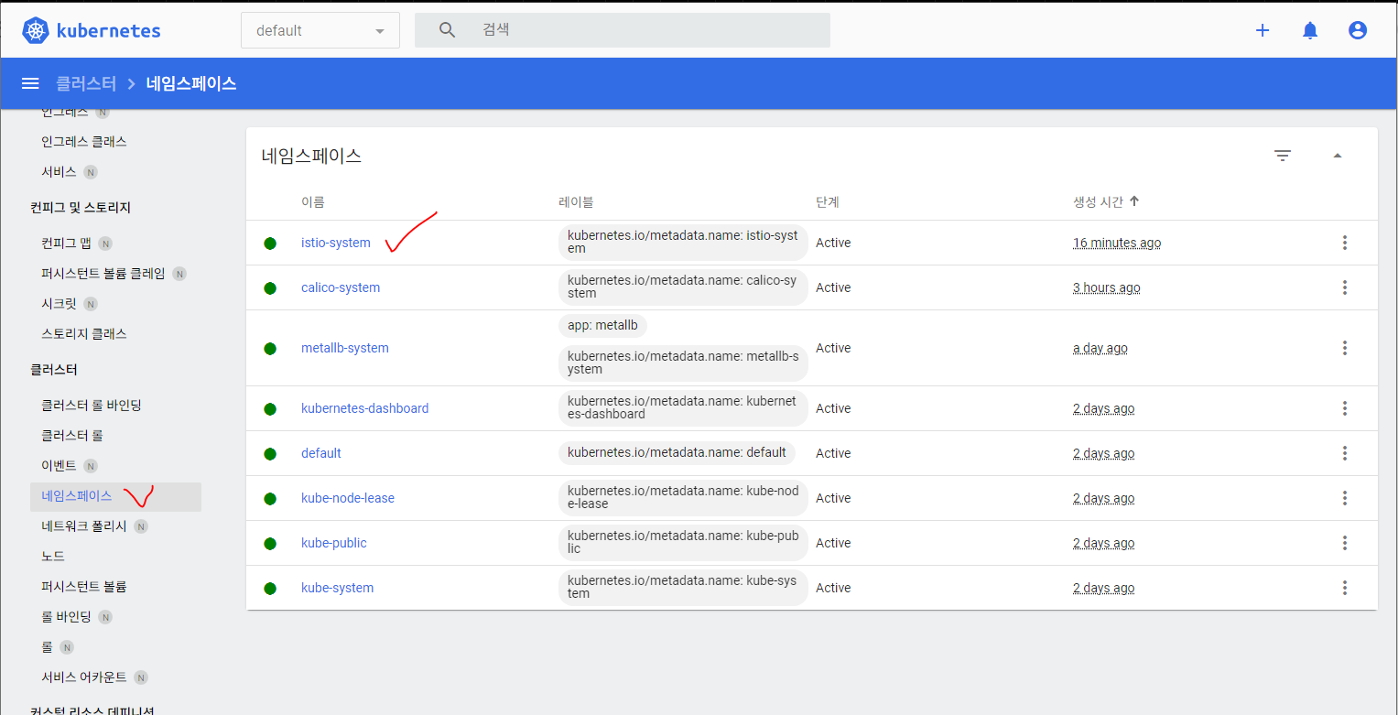
Task: Click green status dot of default namespace
Action: point(270,454)
